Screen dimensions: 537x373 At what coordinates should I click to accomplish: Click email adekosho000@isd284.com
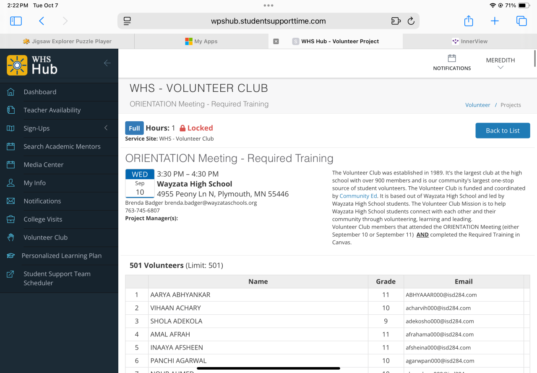pyautogui.click(x=440, y=321)
